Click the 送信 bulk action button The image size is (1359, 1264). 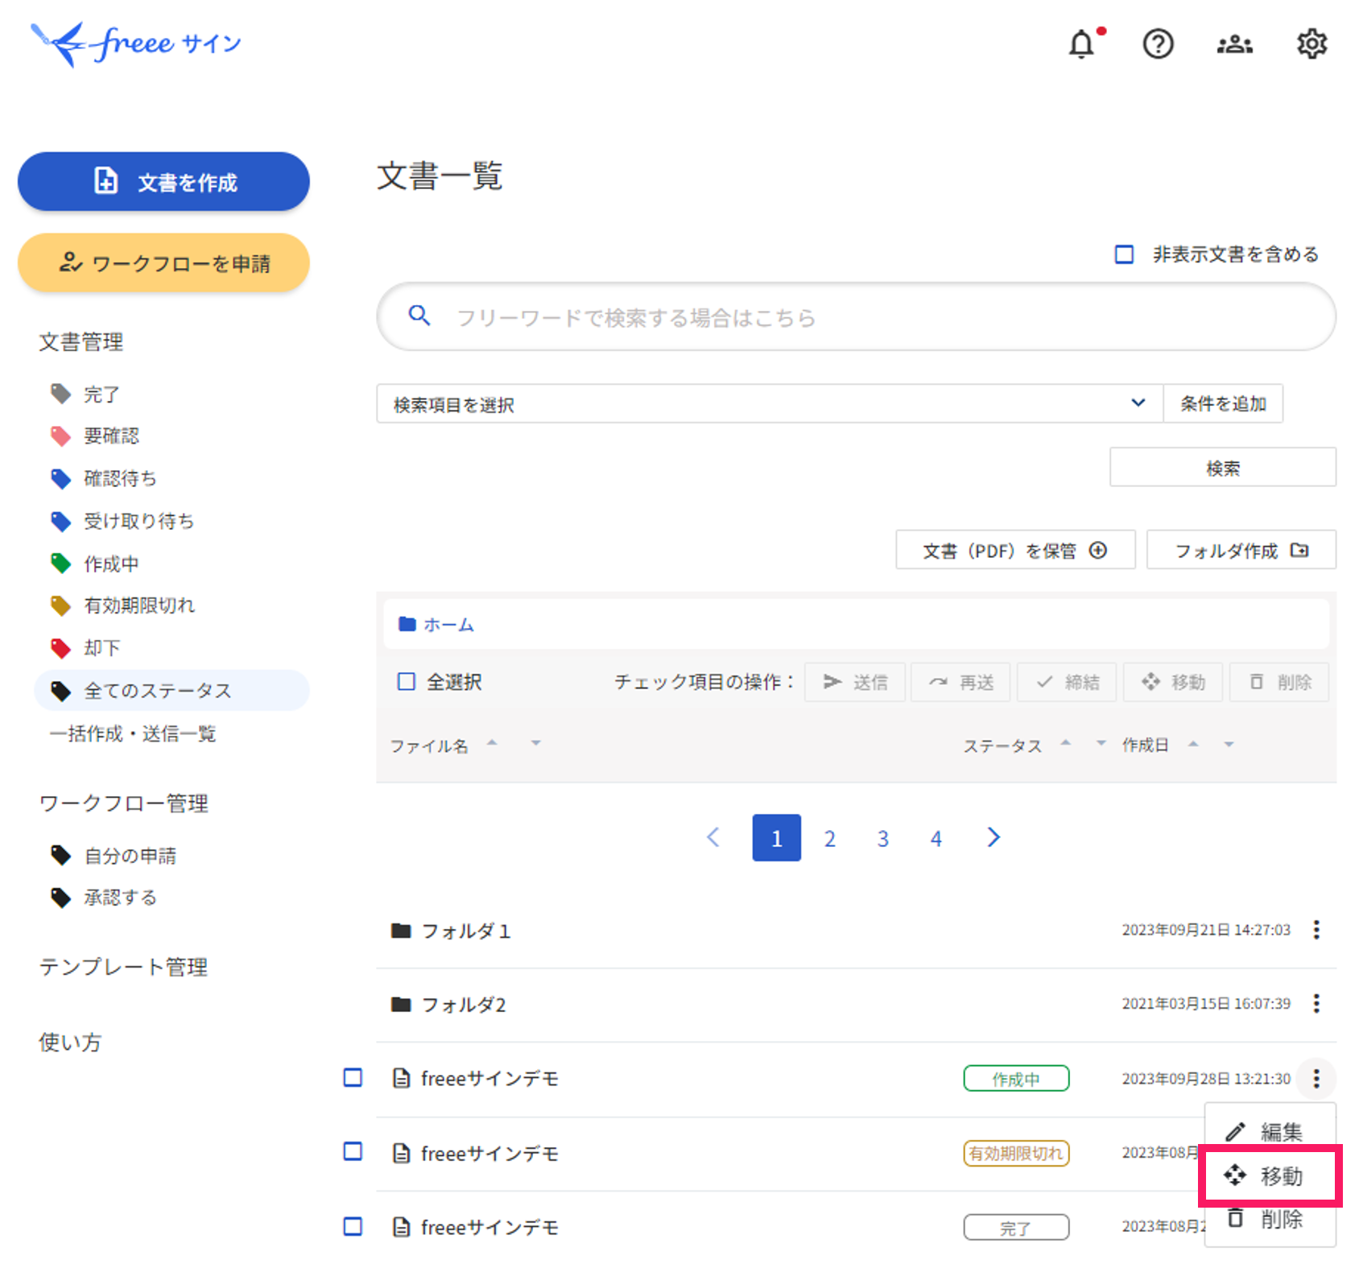(855, 682)
